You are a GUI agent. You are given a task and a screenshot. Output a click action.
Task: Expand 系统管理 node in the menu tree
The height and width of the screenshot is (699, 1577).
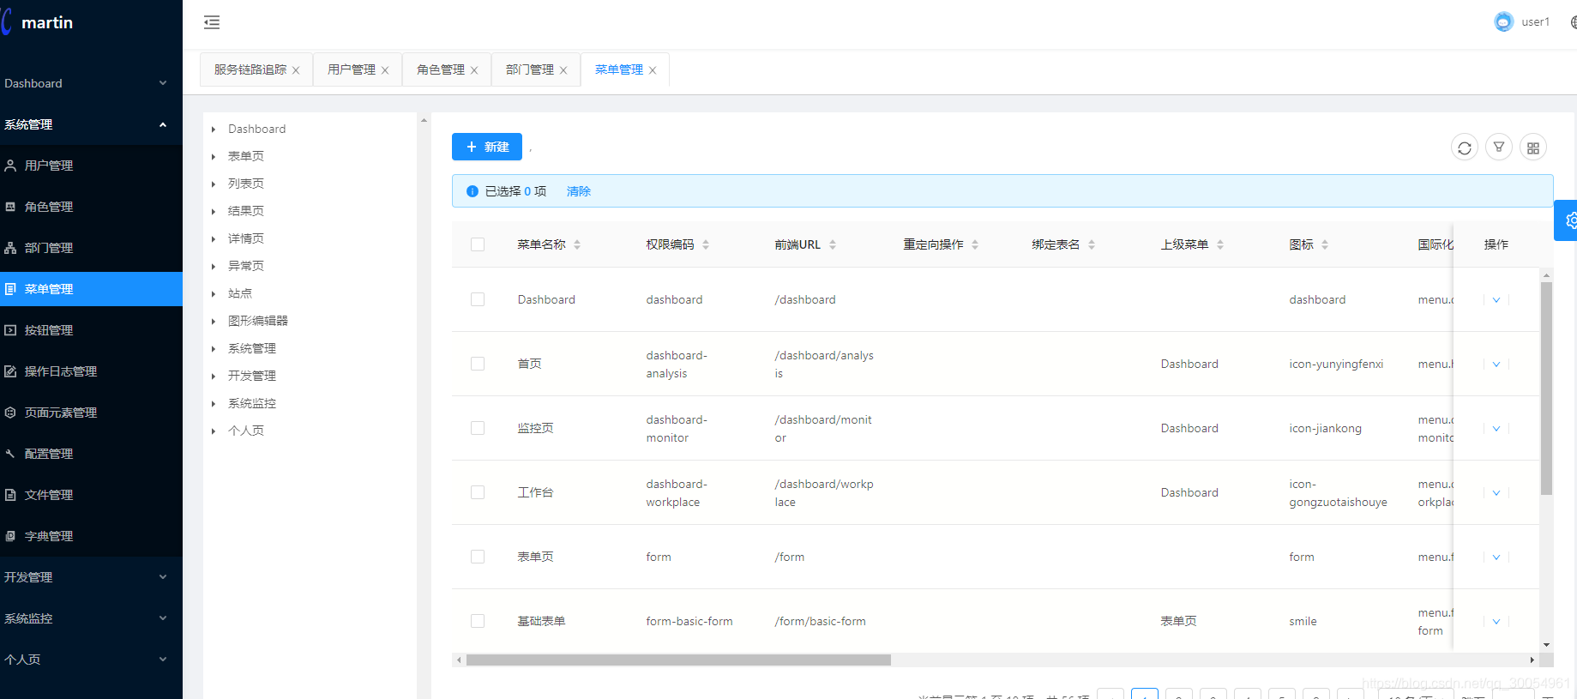coord(214,349)
